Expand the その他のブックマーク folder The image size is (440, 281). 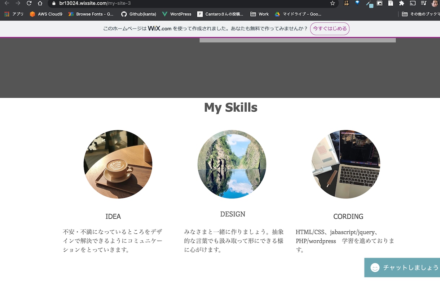point(421,14)
